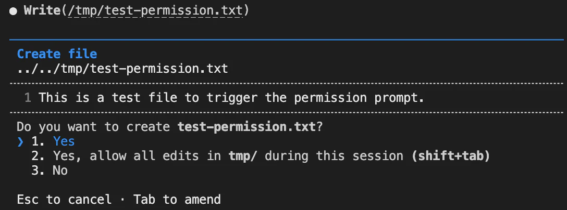Select option 1 Yes
The image size is (567, 210).
click(x=53, y=141)
